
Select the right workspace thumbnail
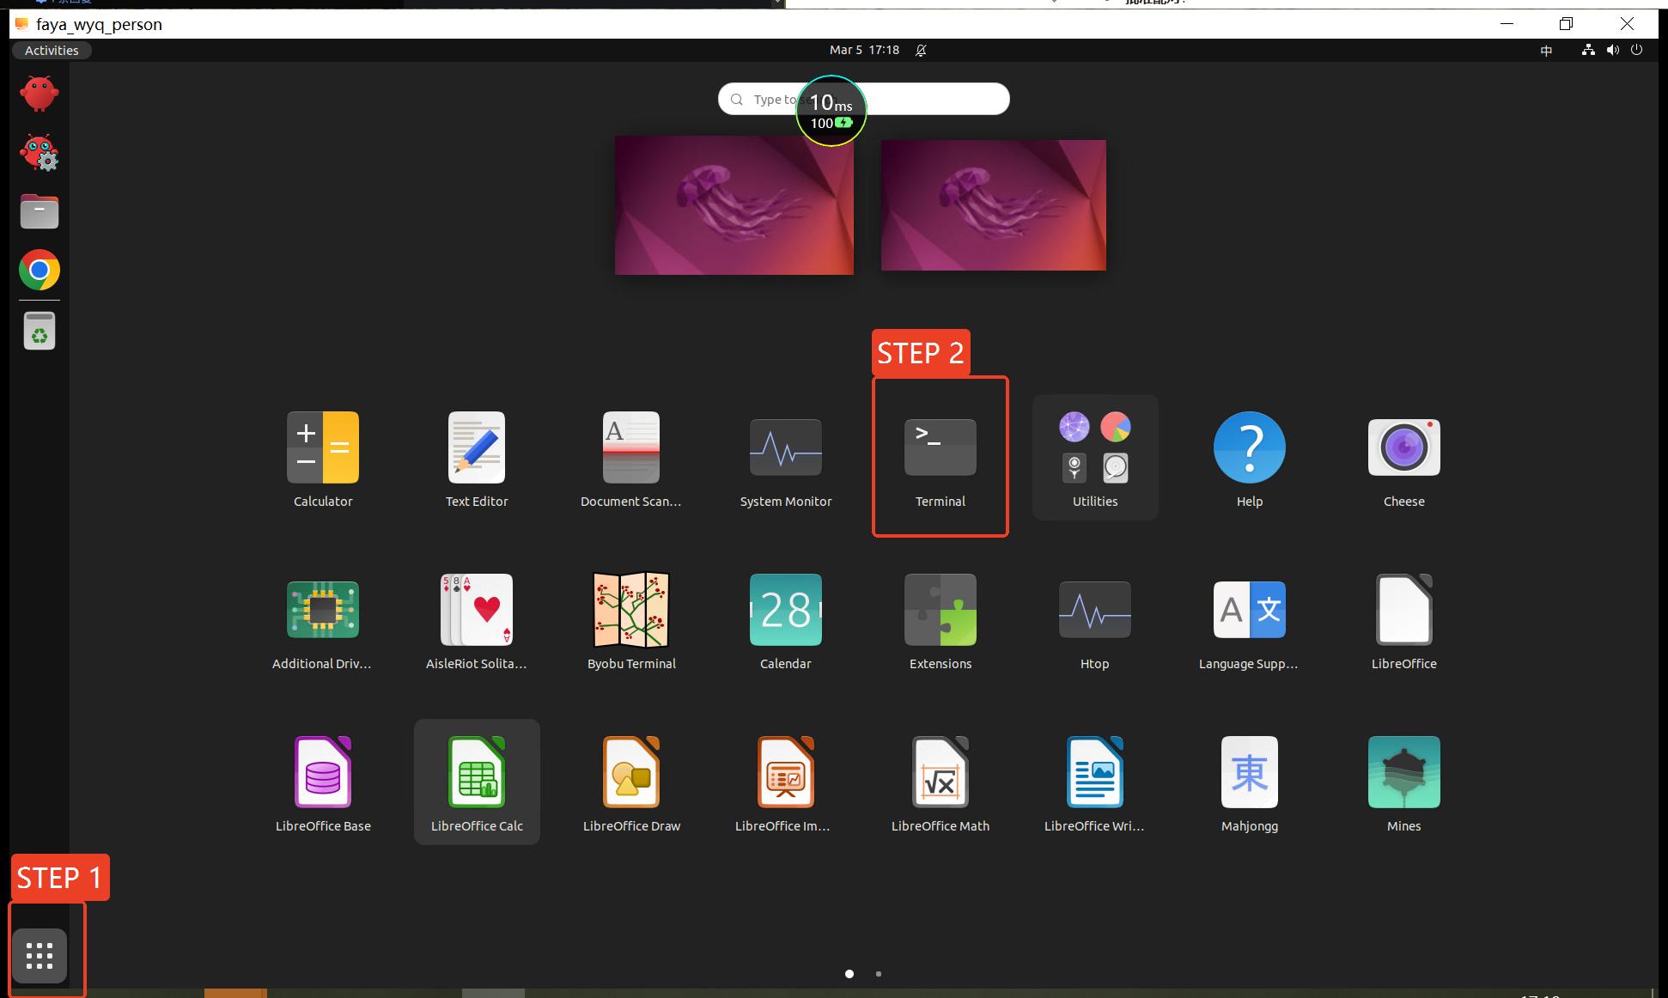[993, 205]
